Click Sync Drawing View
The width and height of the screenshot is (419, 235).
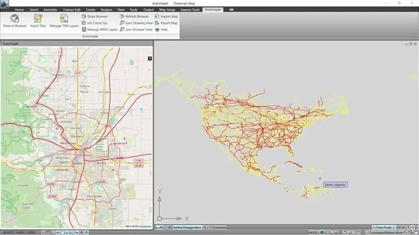tap(136, 23)
